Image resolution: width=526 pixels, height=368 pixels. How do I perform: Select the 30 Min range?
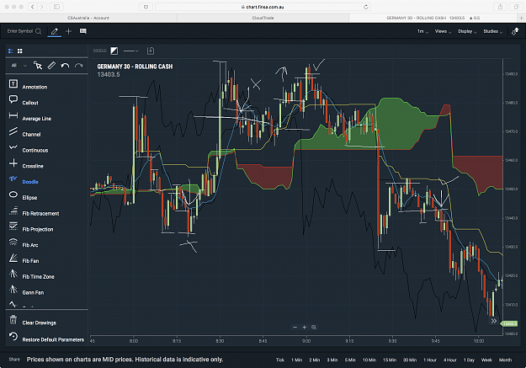(x=410, y=360)
